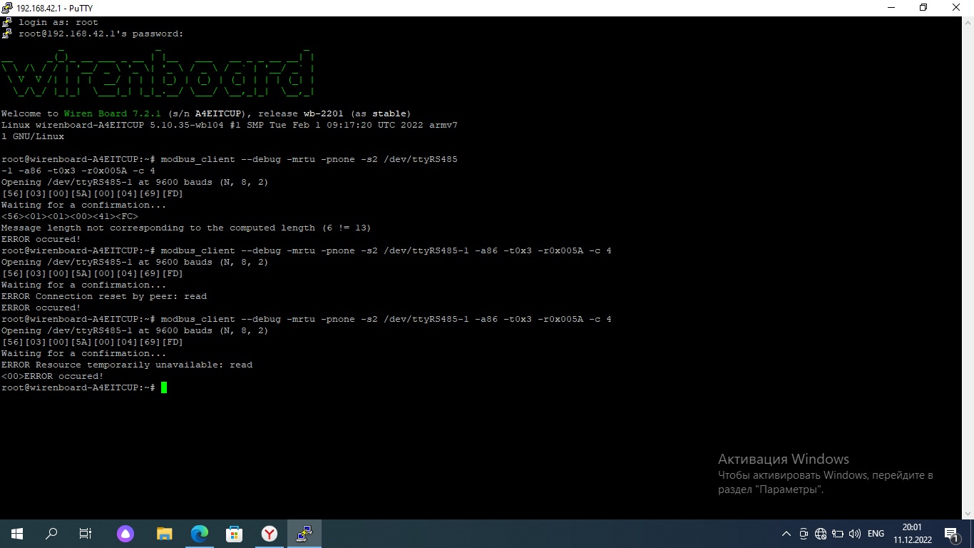
Task: Launch Yandex Browser from taskbar
Action: [x=269, y=534]
